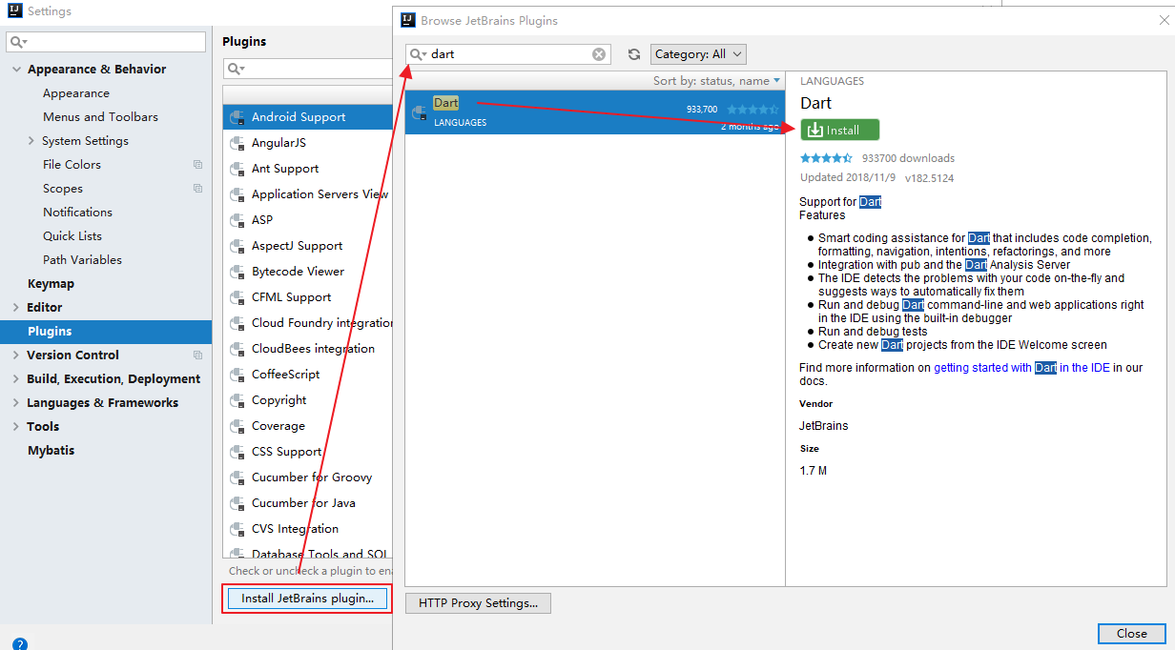Expand the System Settings node
The height and width of the screenshot is (650, 1175).
[31, 141]
